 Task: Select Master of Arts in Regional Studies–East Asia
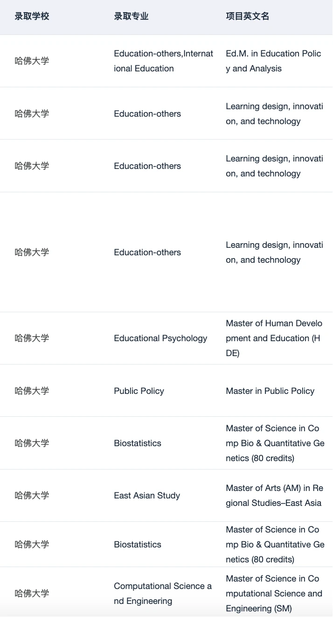click(274, 496)
